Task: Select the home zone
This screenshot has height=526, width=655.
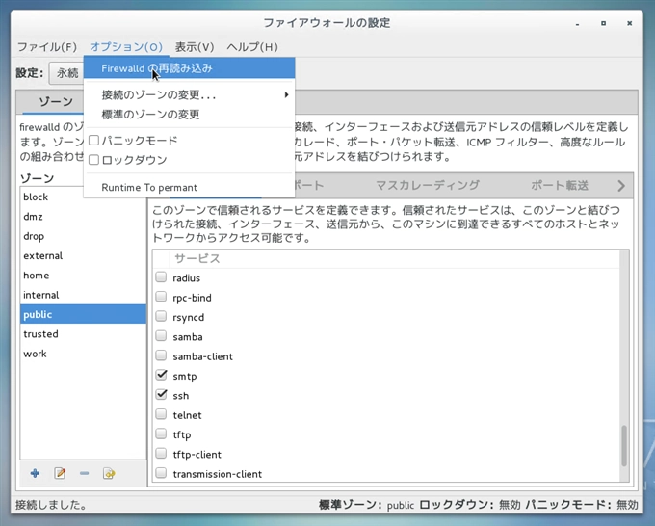Action: pos(83,276)
